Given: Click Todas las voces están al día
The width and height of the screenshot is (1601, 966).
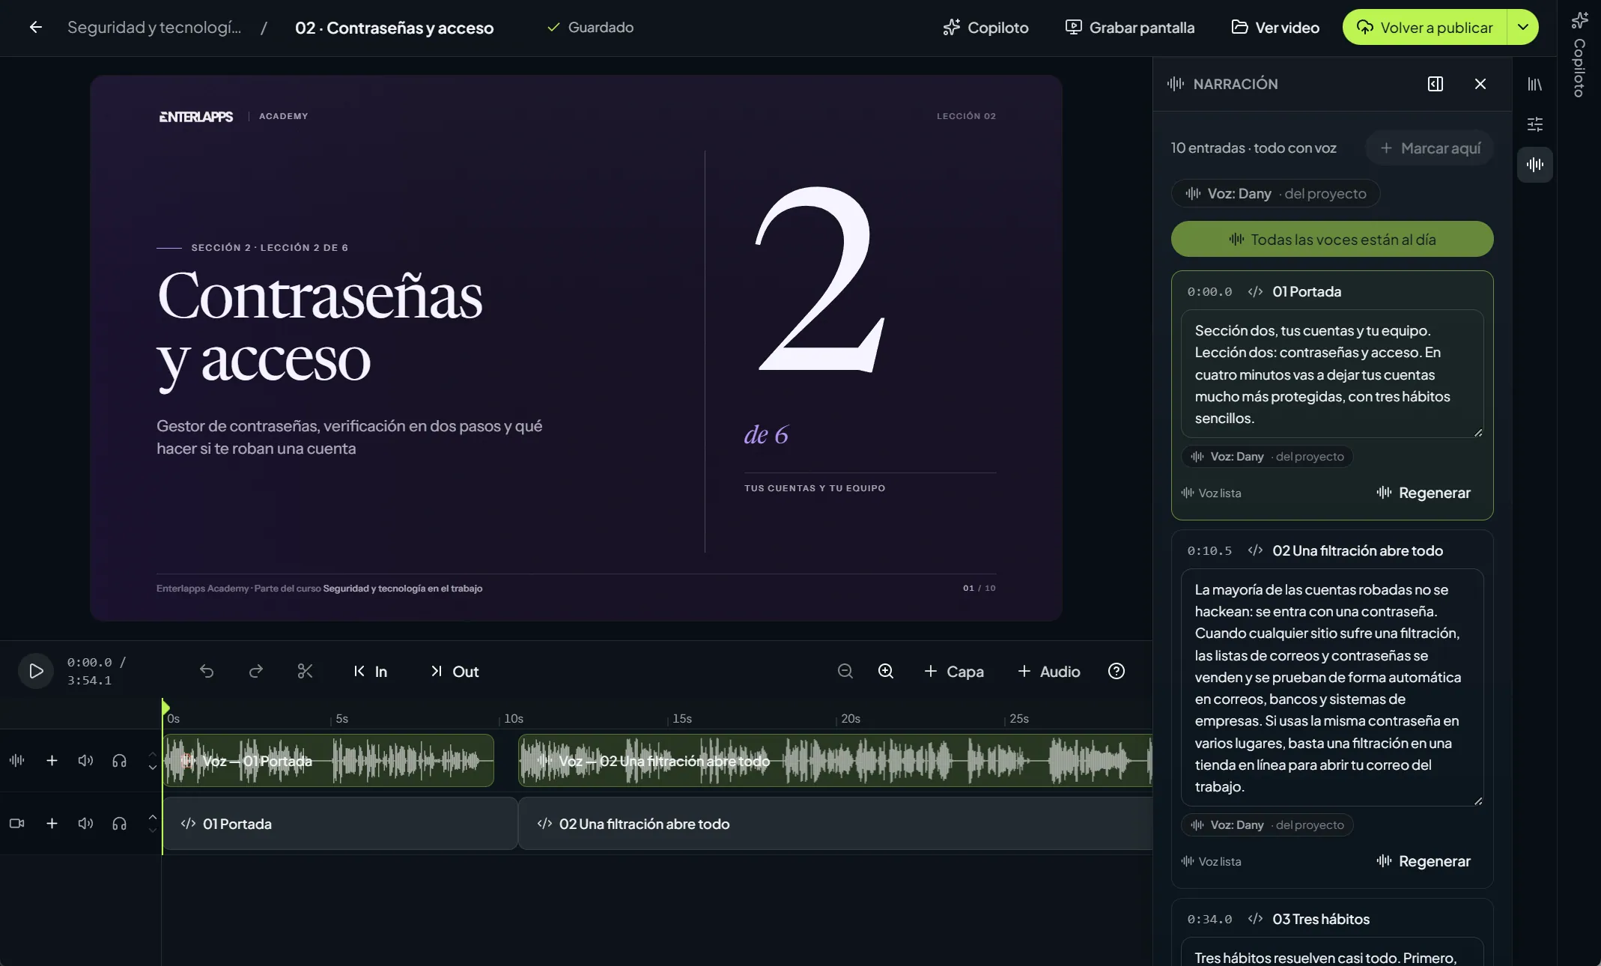Looking at the screenshot, I should (1332, 240).
